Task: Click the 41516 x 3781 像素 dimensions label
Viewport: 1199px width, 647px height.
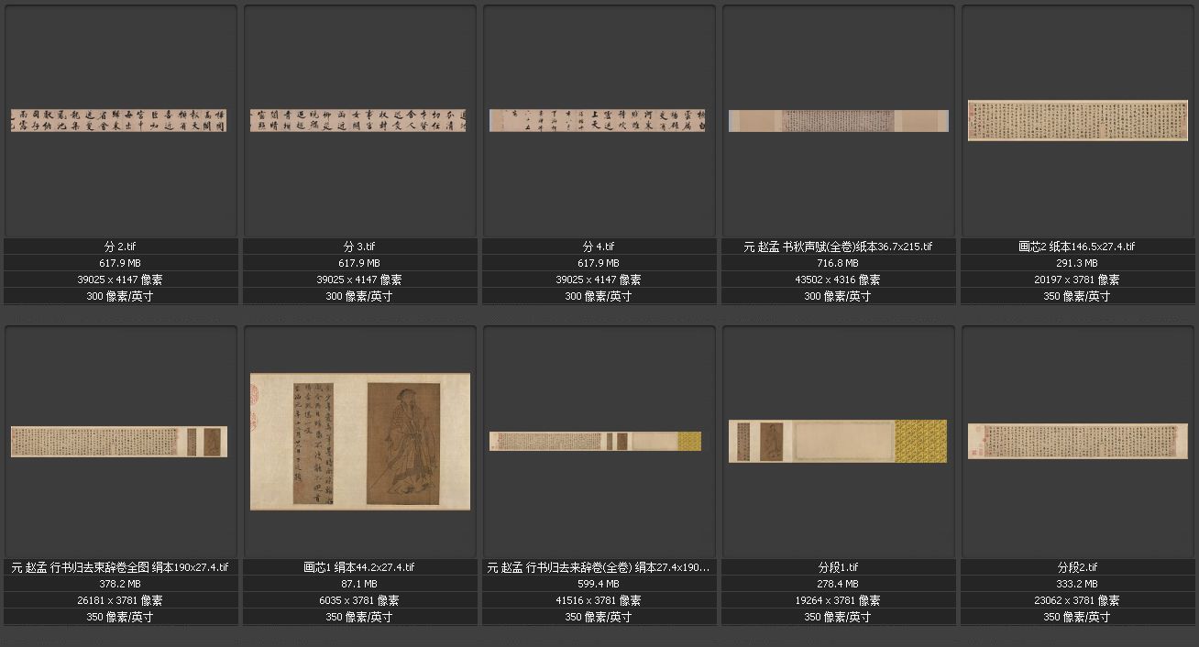Action: pos(599,600)
